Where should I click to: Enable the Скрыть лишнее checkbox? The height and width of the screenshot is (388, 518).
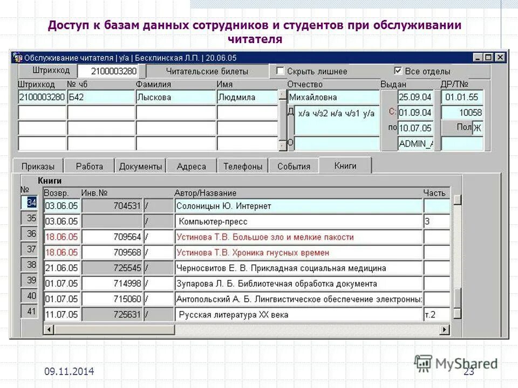pyautogui.click(x=279, y=71)
